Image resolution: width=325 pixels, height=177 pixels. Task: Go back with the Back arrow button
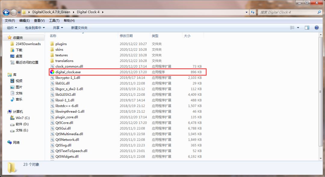coord(6,12)
